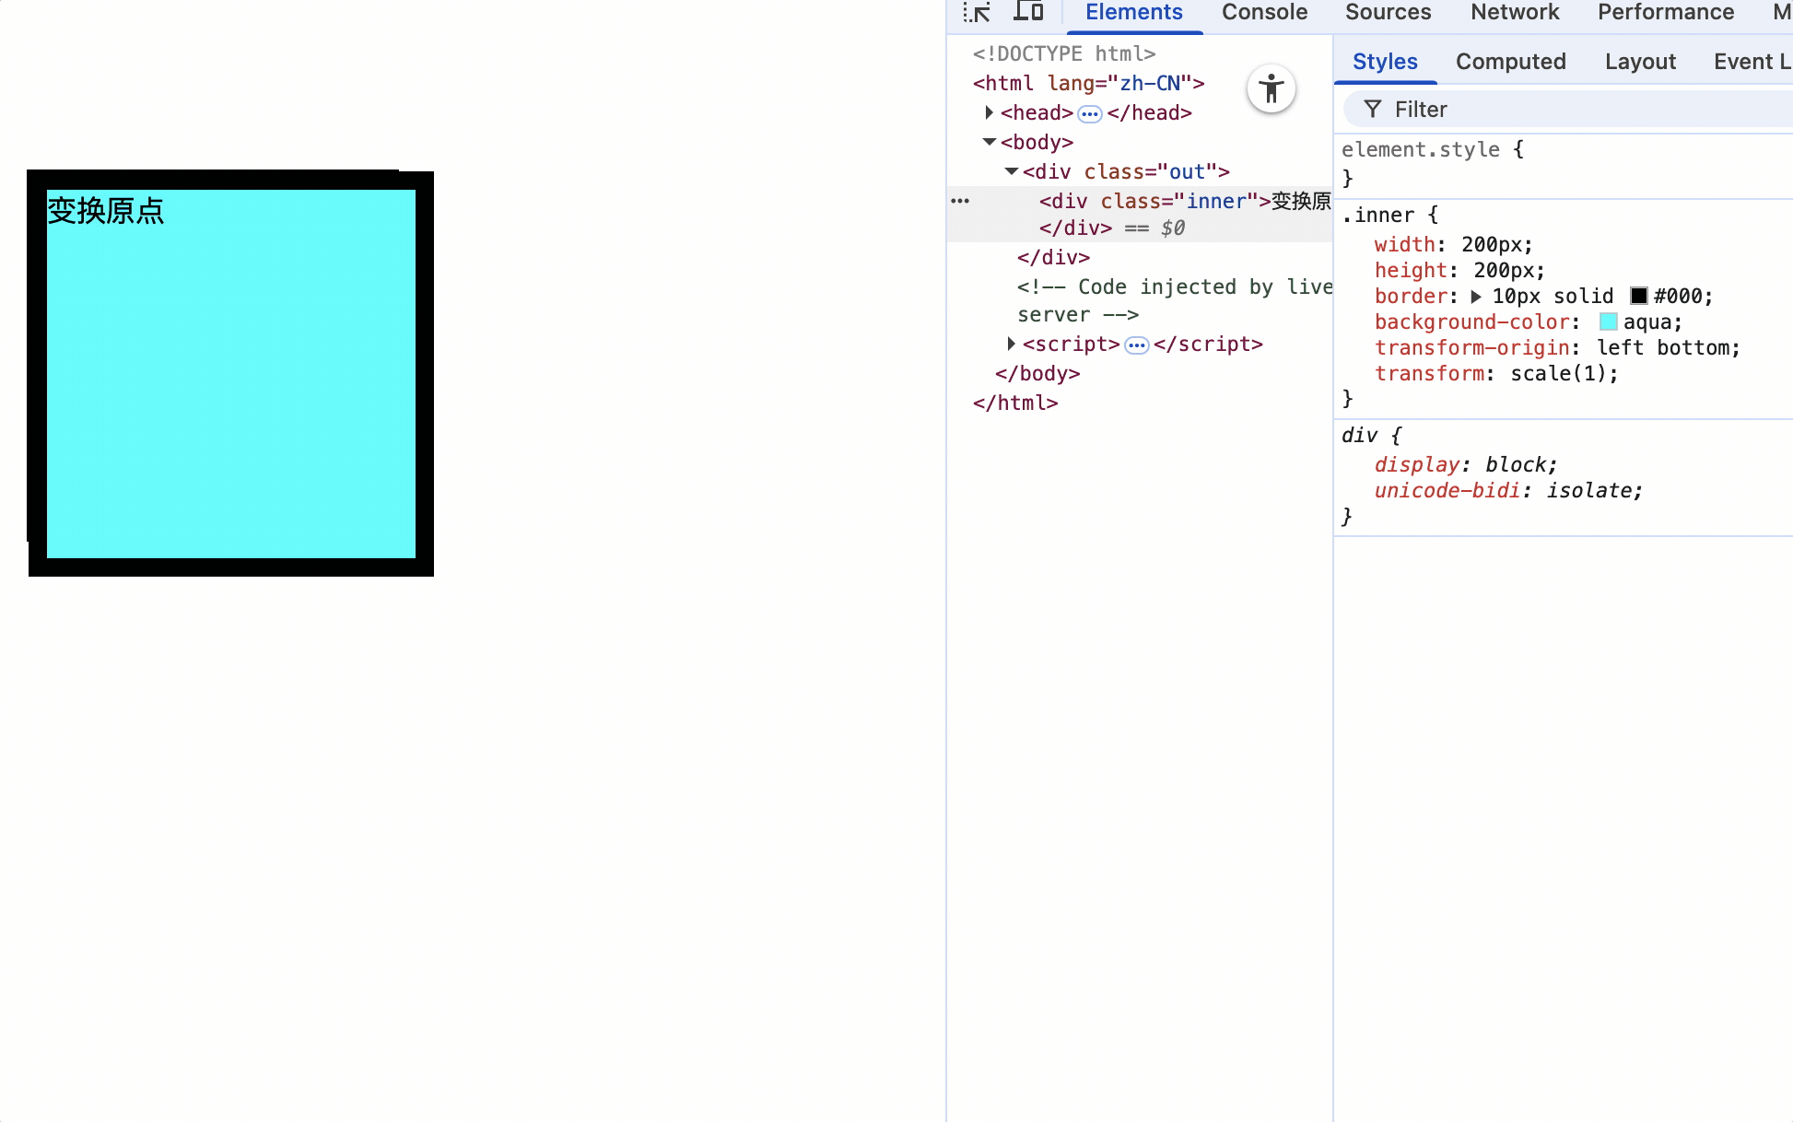Screen dimensions: 1793x1122
Task: Click the styles Filter input field
Action: pos(1566,110)
